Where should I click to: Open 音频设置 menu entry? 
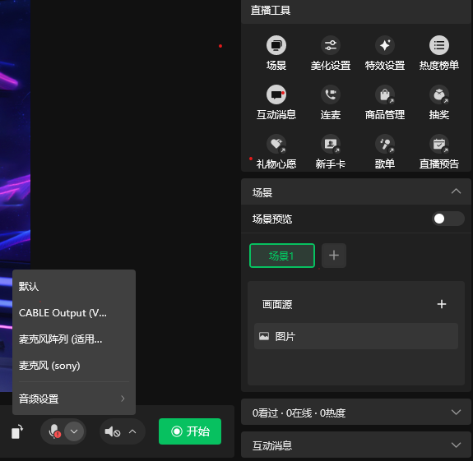(x=74, y=399)
